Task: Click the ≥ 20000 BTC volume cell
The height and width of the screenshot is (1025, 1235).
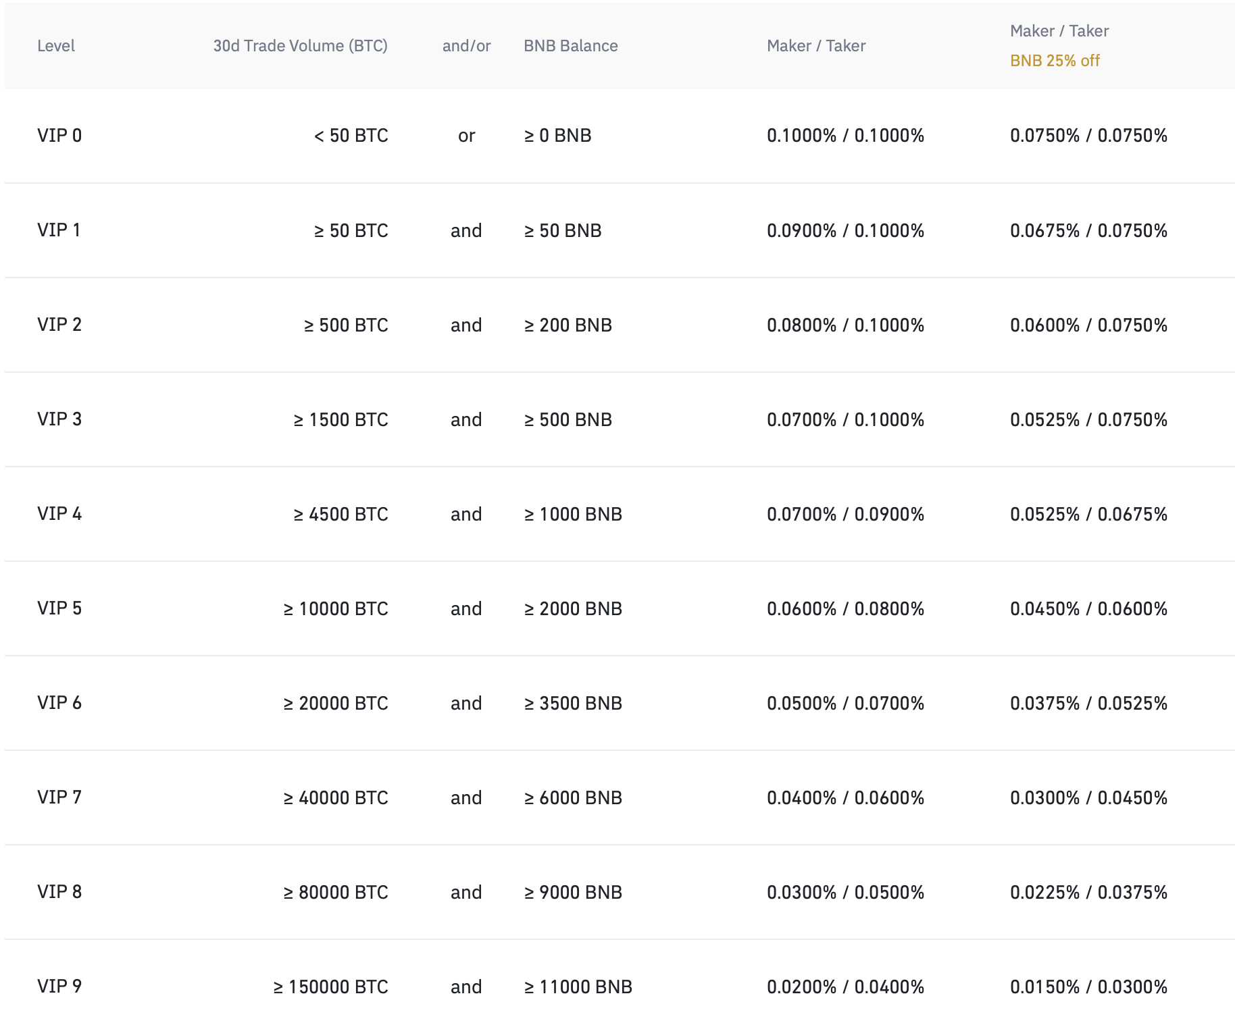Action: 336,704
